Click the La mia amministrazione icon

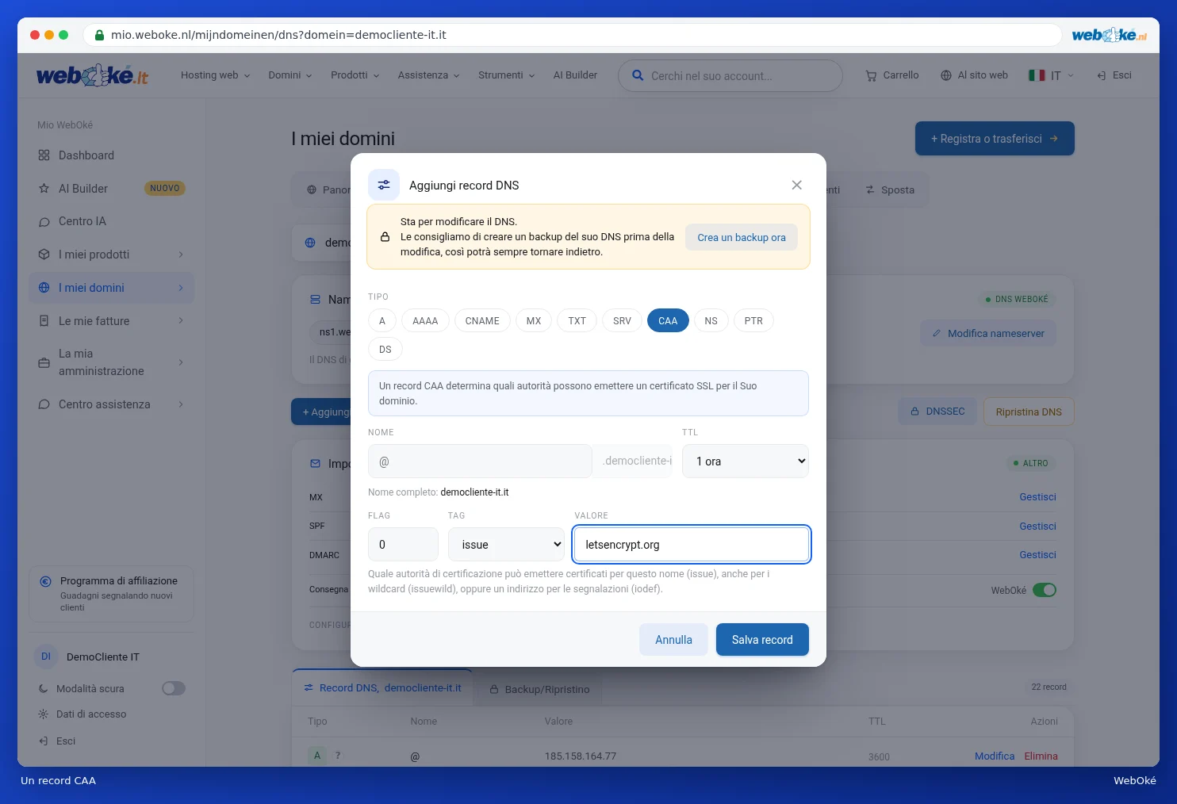44,362
